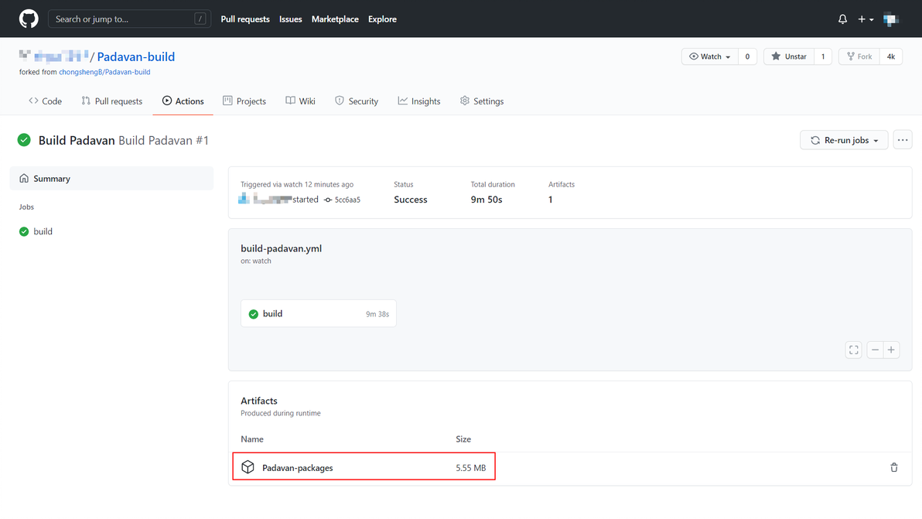This screenshot has height=519, width=922.
Task: Select the build job in sidebar
Action: tap(43, 231)
